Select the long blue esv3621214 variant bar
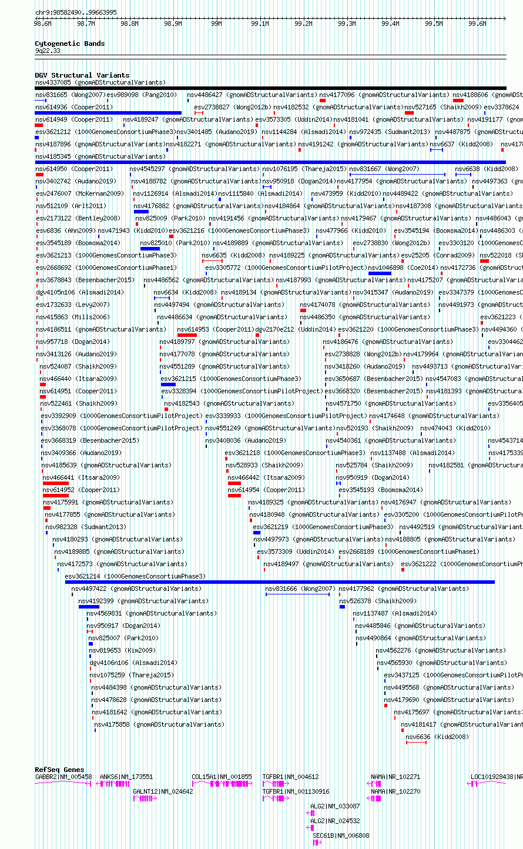523x849 pixels. tap(280, 582)
